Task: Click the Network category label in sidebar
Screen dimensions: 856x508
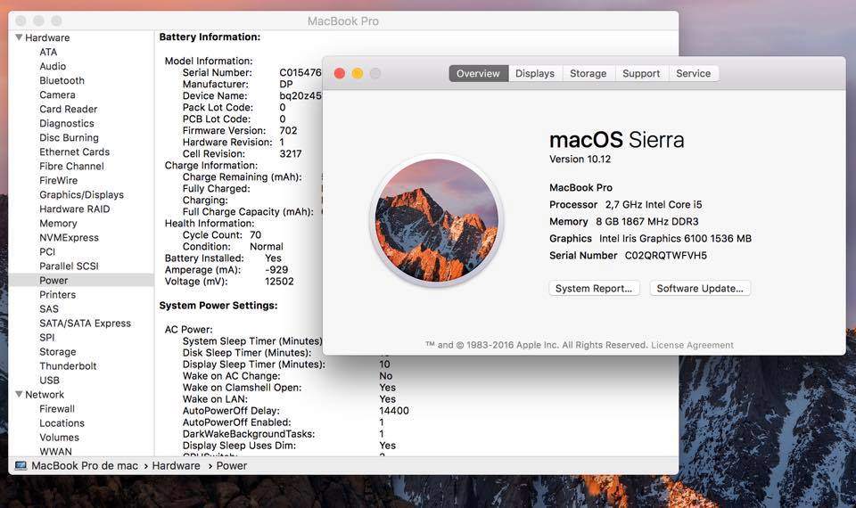Action: pyautogui.click(x=45, y=395)
